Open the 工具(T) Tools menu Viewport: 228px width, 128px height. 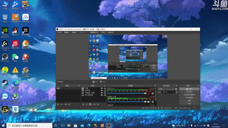103,32
